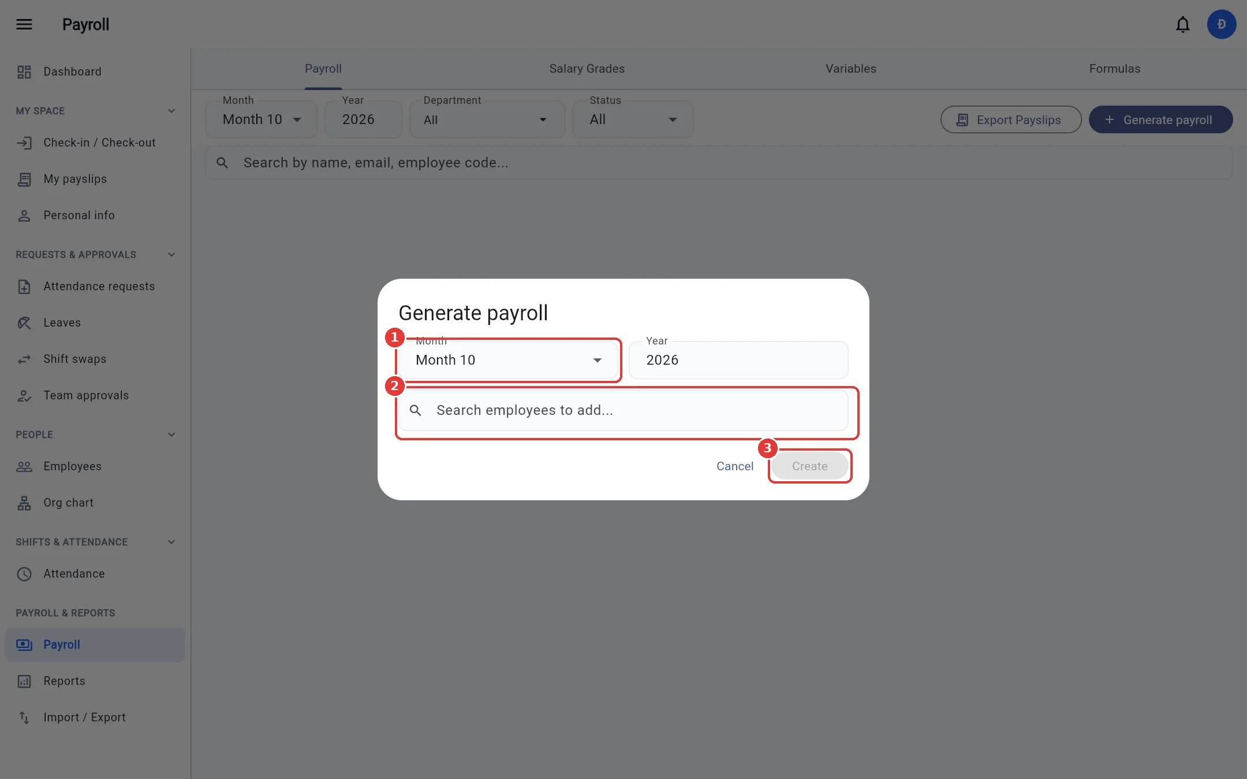Click the Year field in the dialog
The height and width of the screenshot is (779, 1247).
[x=738, y=360]
